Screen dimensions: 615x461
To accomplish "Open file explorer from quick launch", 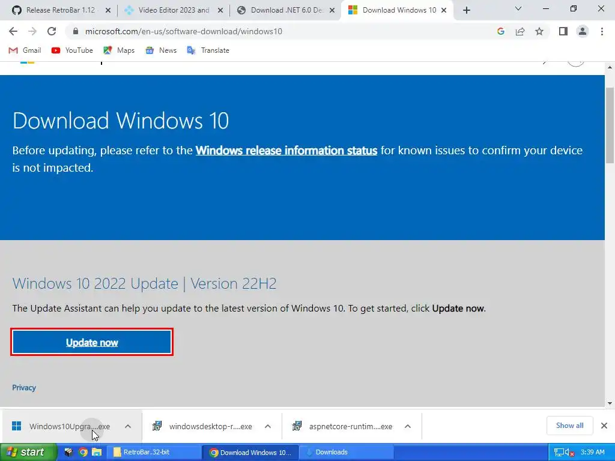I will 97,453.
